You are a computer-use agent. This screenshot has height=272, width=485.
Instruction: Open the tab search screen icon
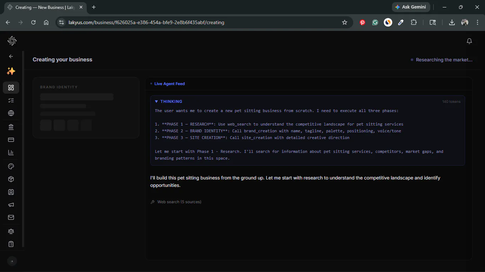[x=432, y=22]
